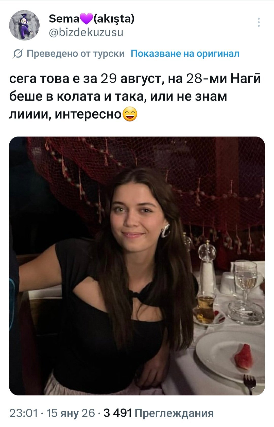This screenshot has width=274, height=427.
Task: Tap the translation icon beside Преведено
Action: [x=18, y=54]
